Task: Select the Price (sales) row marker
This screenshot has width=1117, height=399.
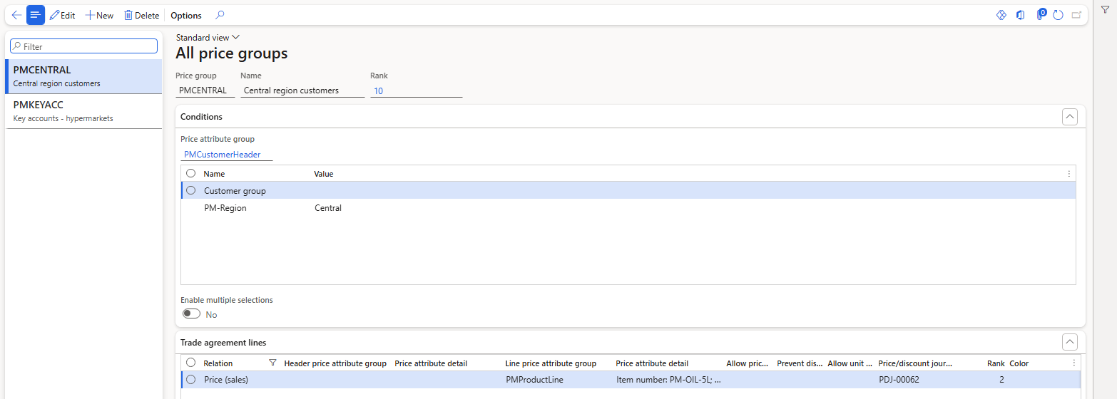Action: [190, 380]
